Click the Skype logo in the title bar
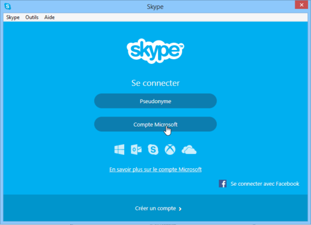Screen dimensions: 311x225 [8, 6]
